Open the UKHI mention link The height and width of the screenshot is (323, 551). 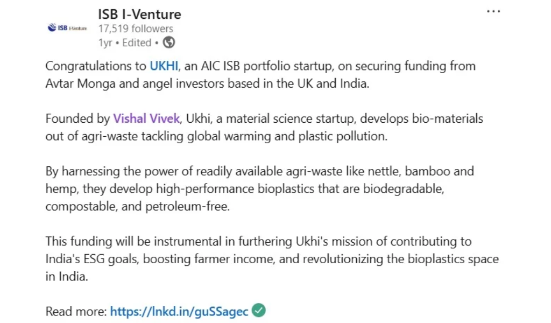pyautogui.click(x=163, y=66)
